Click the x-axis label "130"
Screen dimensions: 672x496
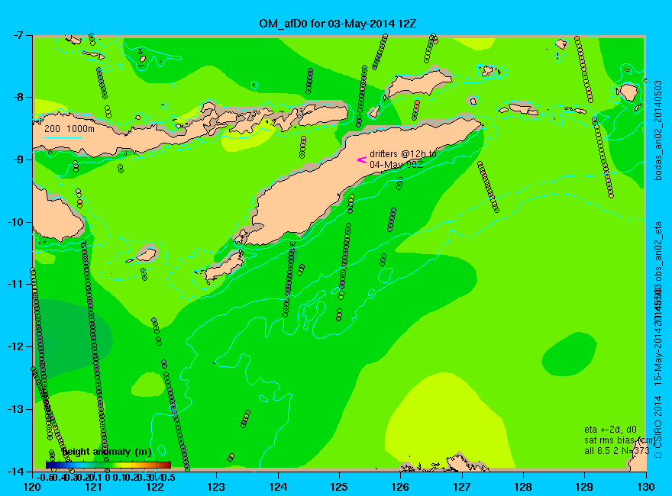[646, 488]
